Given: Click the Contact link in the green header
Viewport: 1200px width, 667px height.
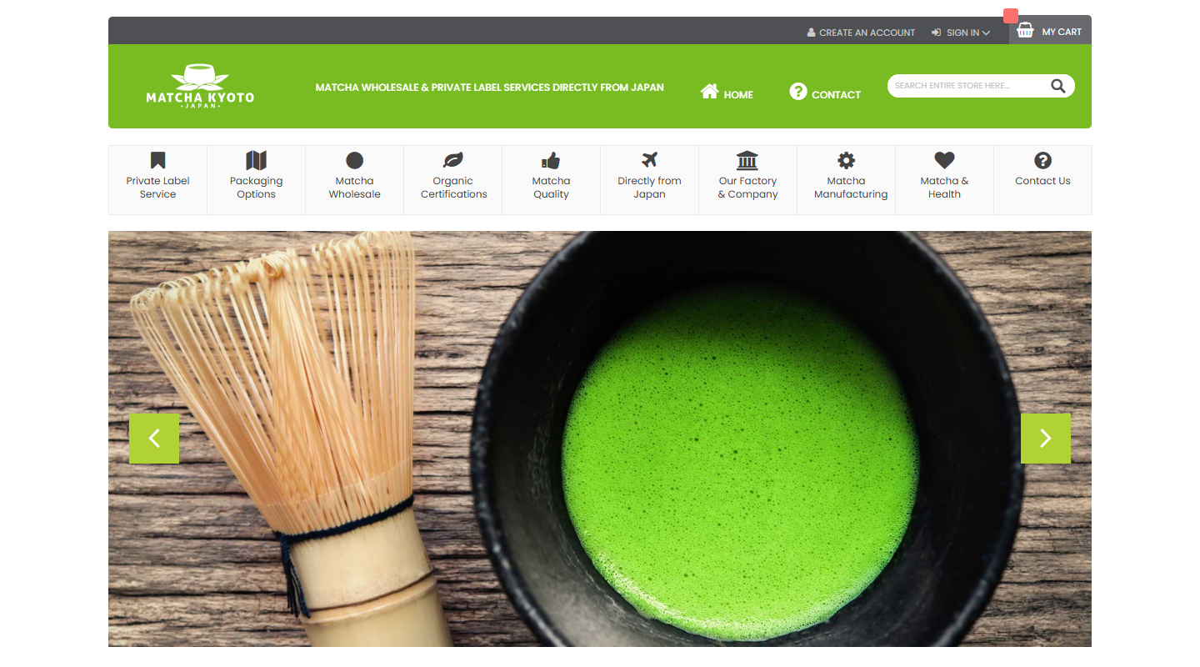Looking at the screenshot, I should coord(825,92).
